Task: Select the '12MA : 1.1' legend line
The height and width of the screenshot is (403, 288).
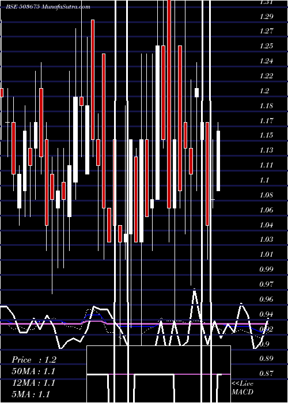Action: 33,383
